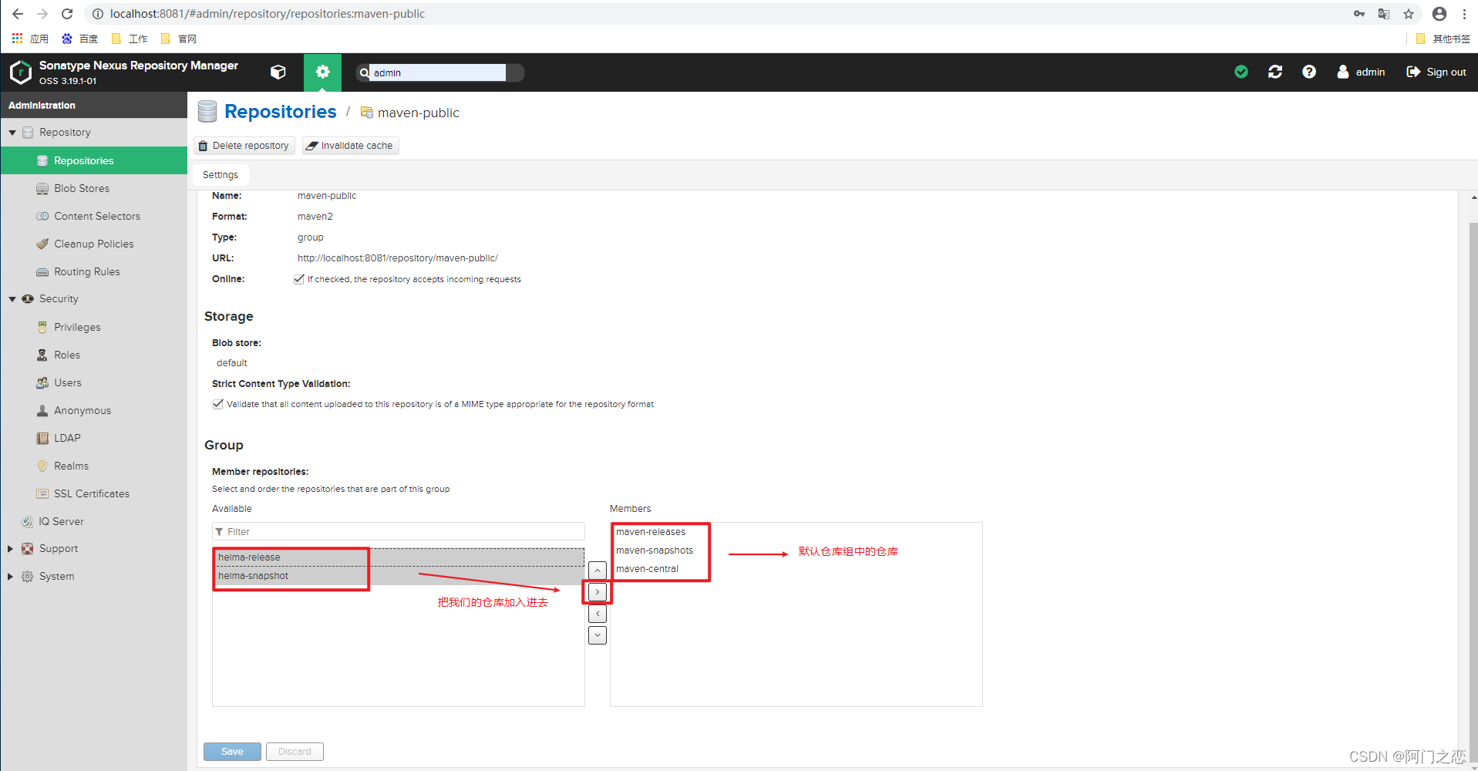Click the remove from Members arrow
Screen dimensions: 1478x771
pyautogui.click(x=598, y=614)
